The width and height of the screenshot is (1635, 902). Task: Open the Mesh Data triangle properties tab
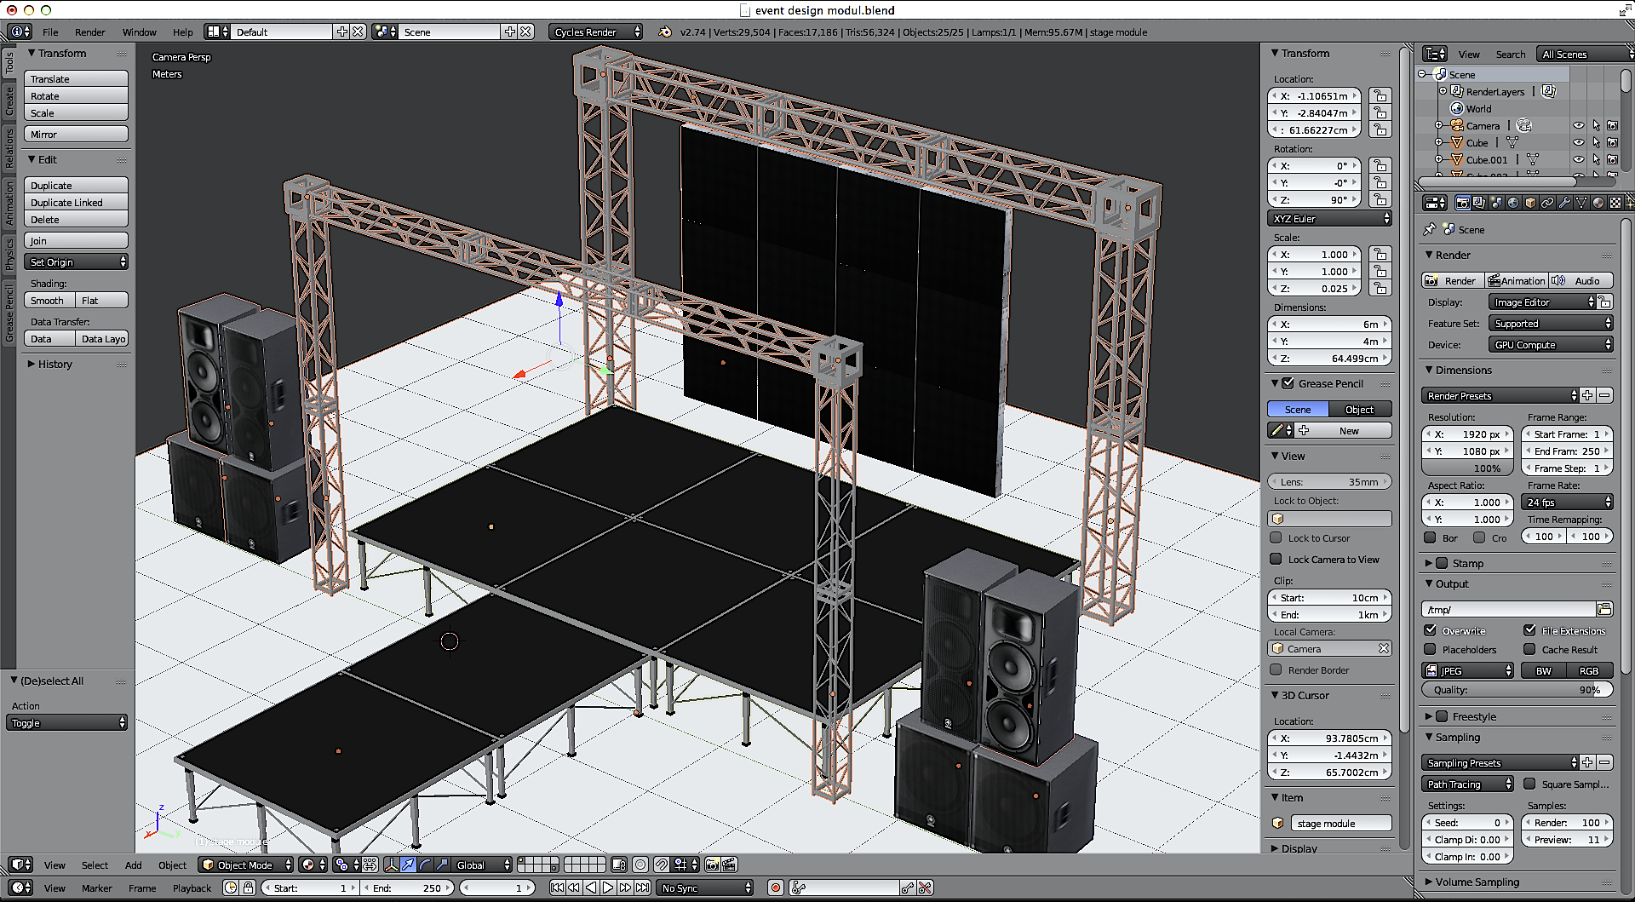point(1581,203)
